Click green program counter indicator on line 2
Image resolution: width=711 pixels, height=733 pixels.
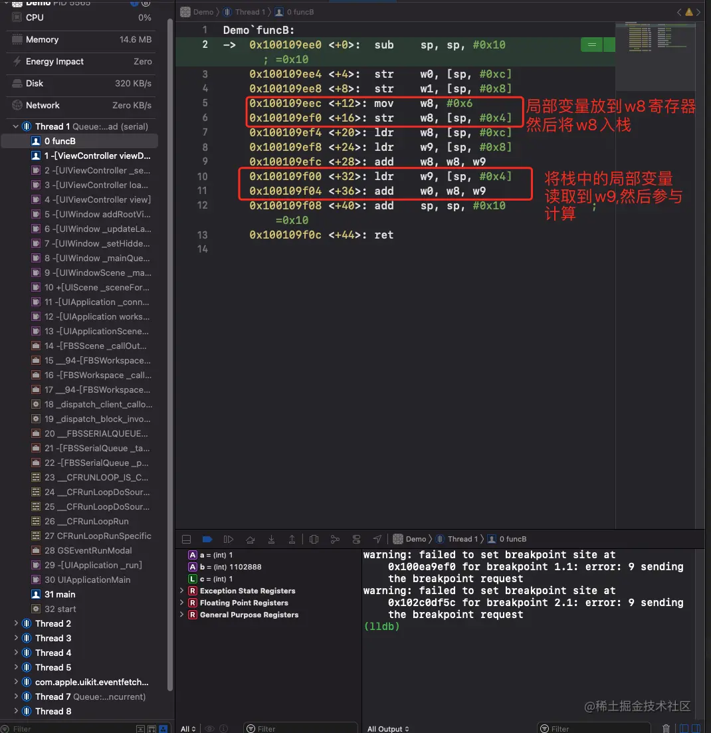[597, 45]
